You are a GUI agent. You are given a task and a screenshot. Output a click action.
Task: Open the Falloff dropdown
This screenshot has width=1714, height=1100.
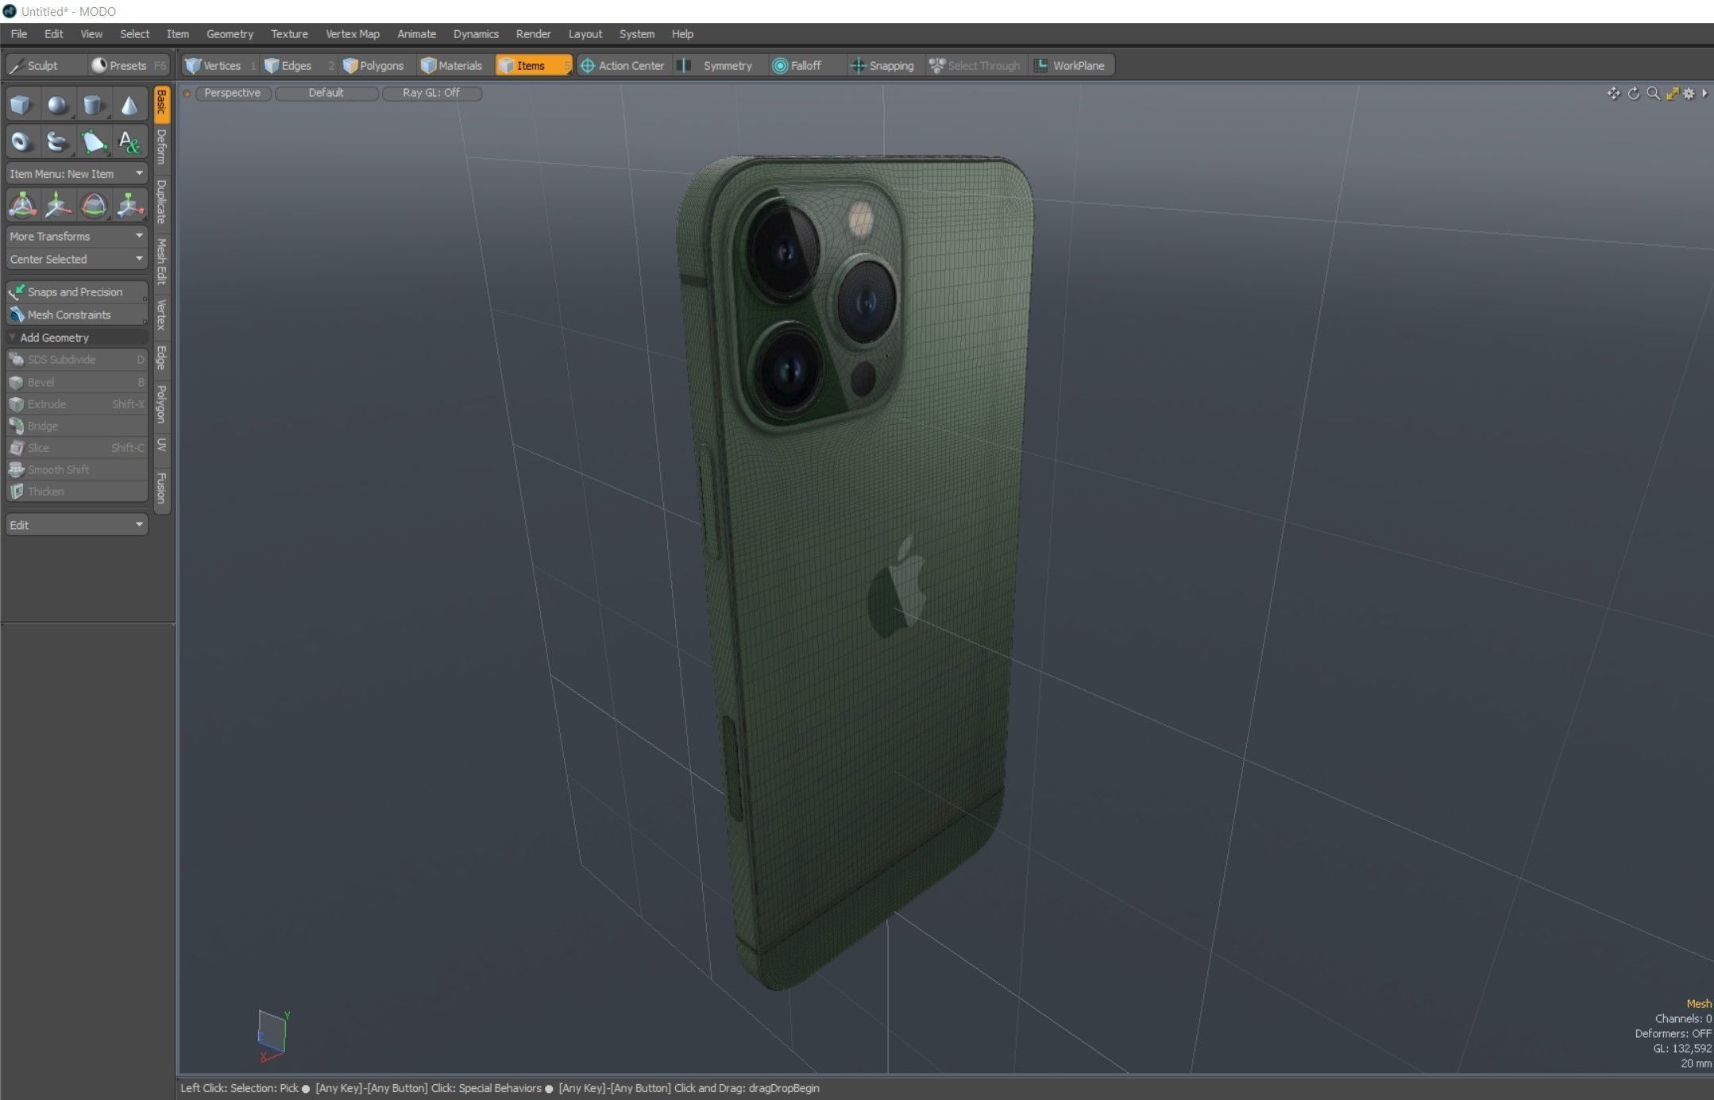coord(805,65)
